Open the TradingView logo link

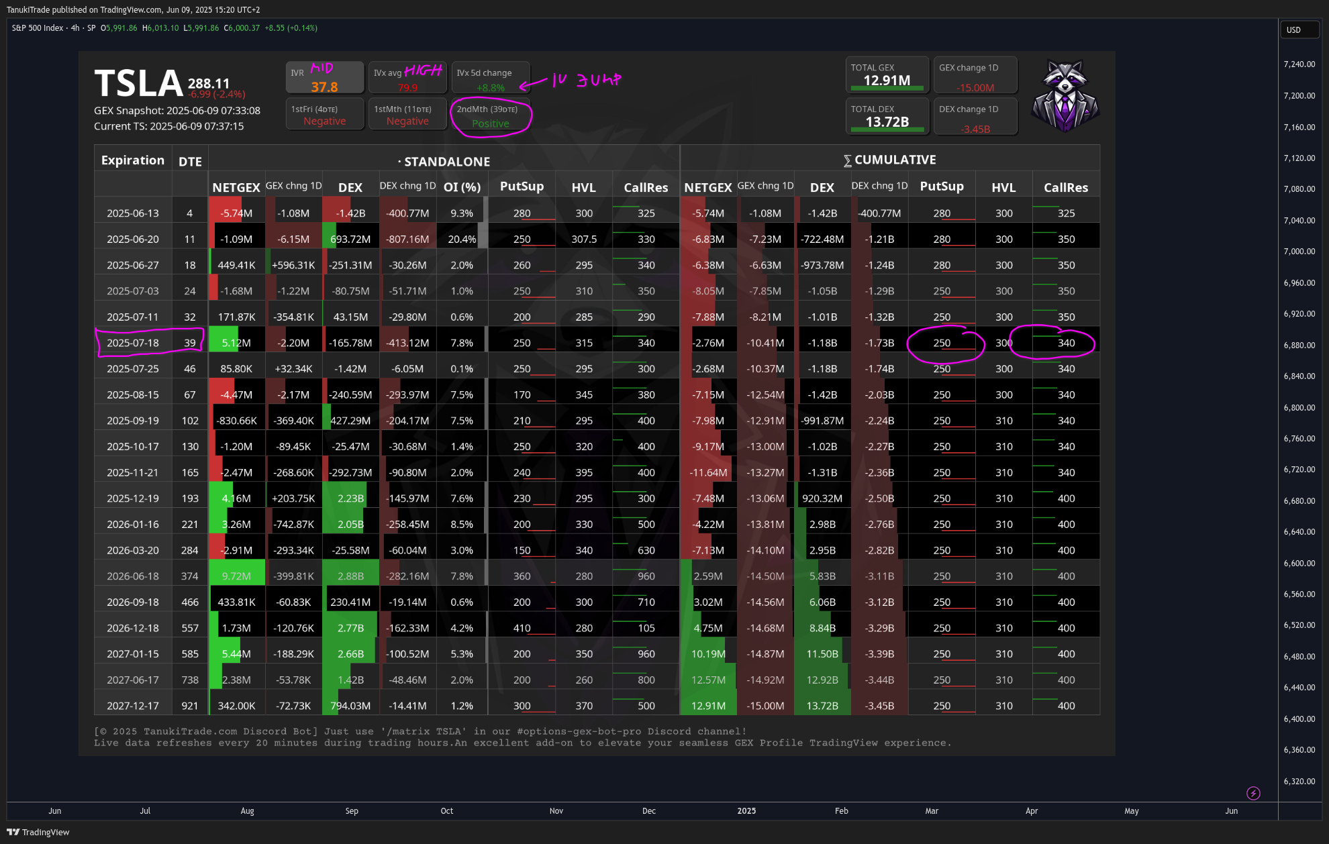tap(38, 832)
